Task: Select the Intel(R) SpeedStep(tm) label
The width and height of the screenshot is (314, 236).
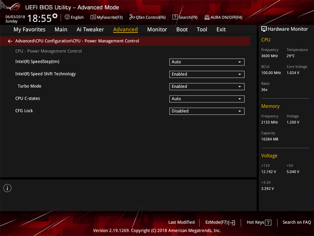Action: (x=37, y=62)
